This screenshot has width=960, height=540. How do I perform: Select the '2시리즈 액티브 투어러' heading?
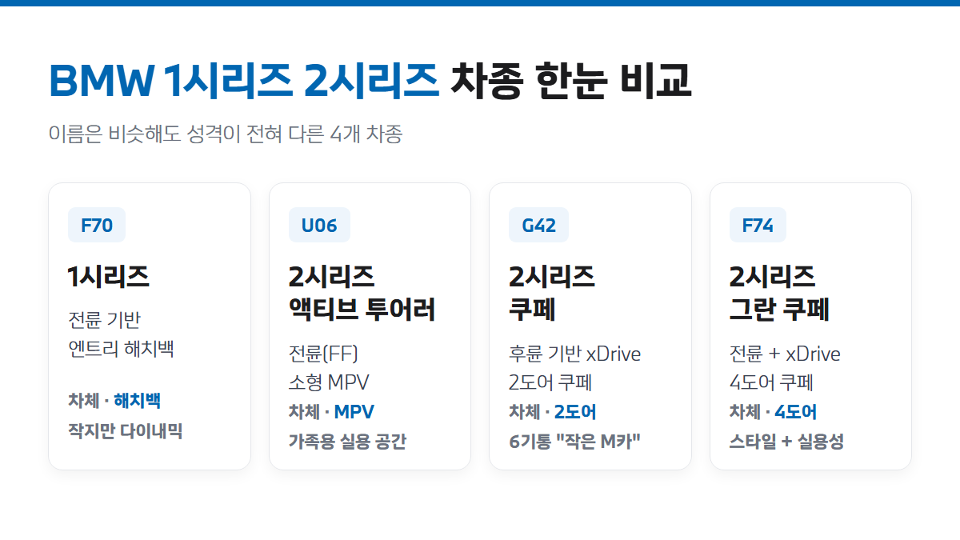point(362,293)
